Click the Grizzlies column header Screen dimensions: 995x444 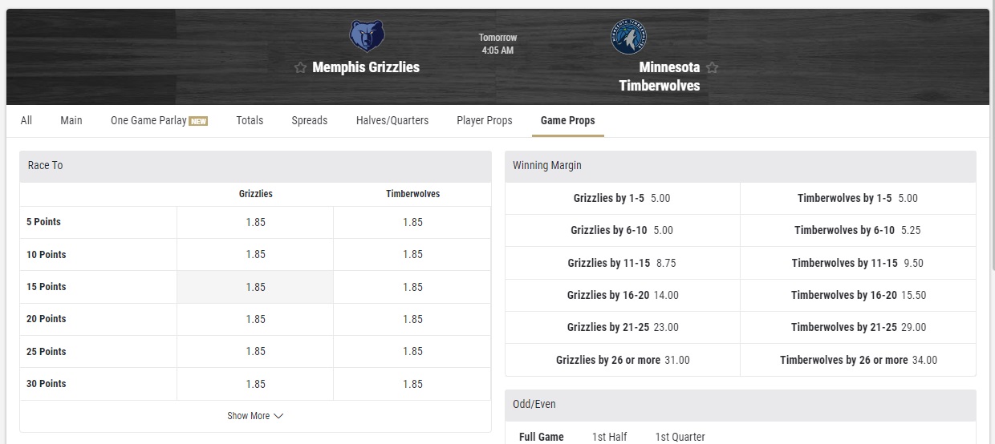click(255, 194)
